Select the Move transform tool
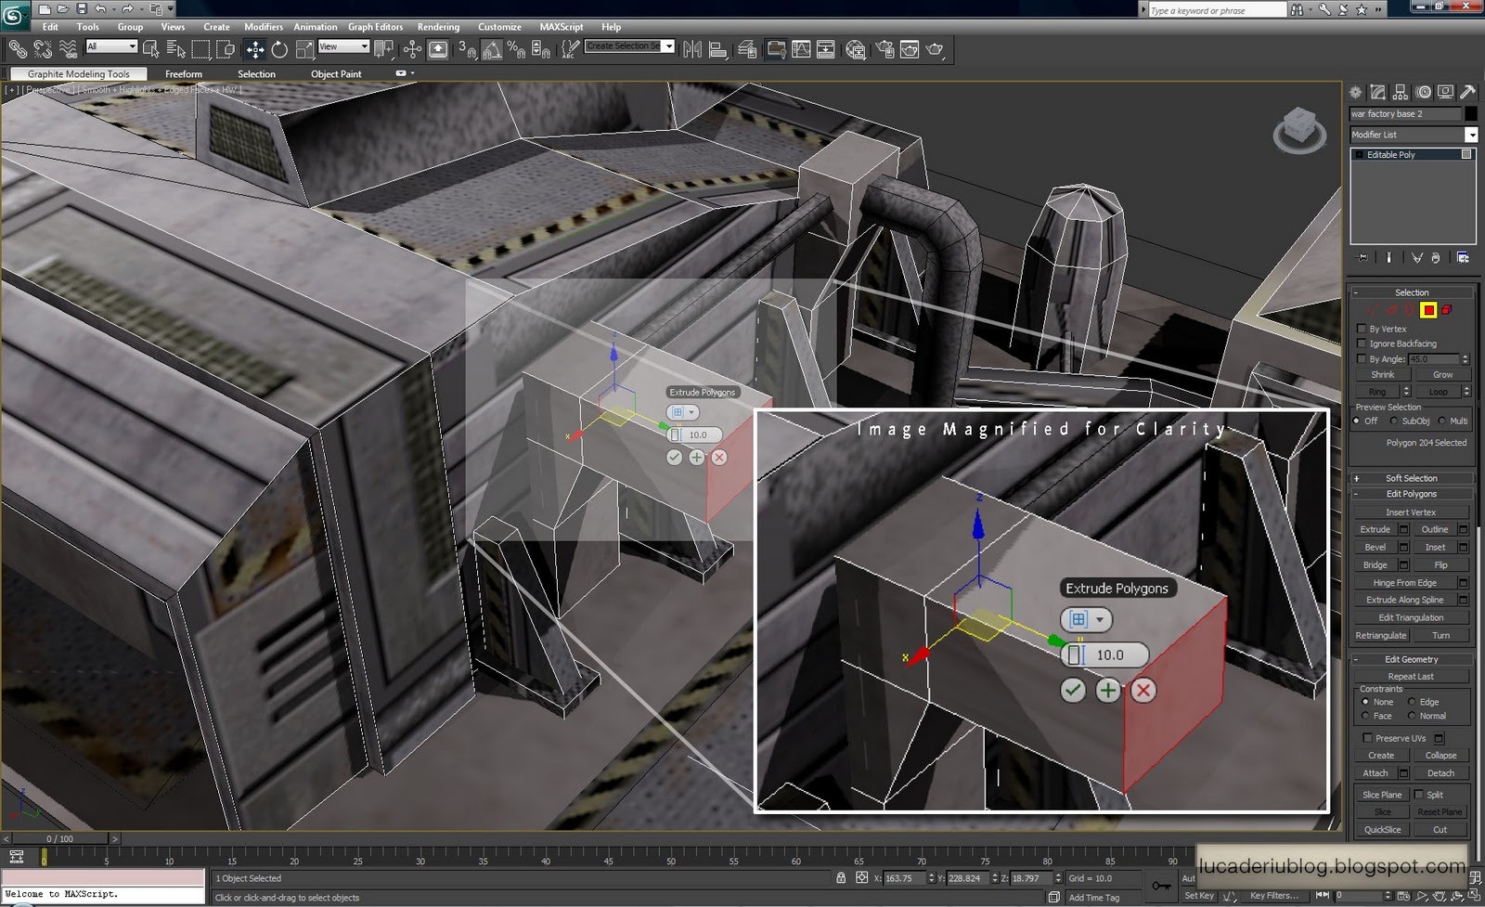The width and height of the screenshot is (1485, 907). coord(255,49)
